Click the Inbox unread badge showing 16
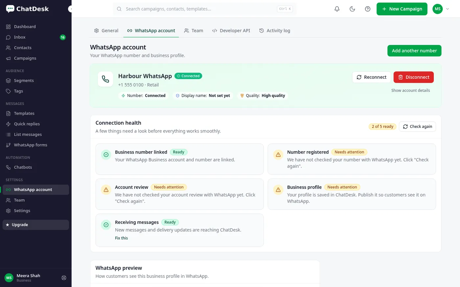Viewport: 460px width, 287px height. 63,37
